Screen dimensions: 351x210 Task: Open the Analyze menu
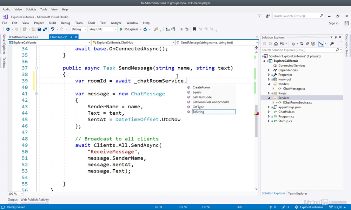[116, 23]
